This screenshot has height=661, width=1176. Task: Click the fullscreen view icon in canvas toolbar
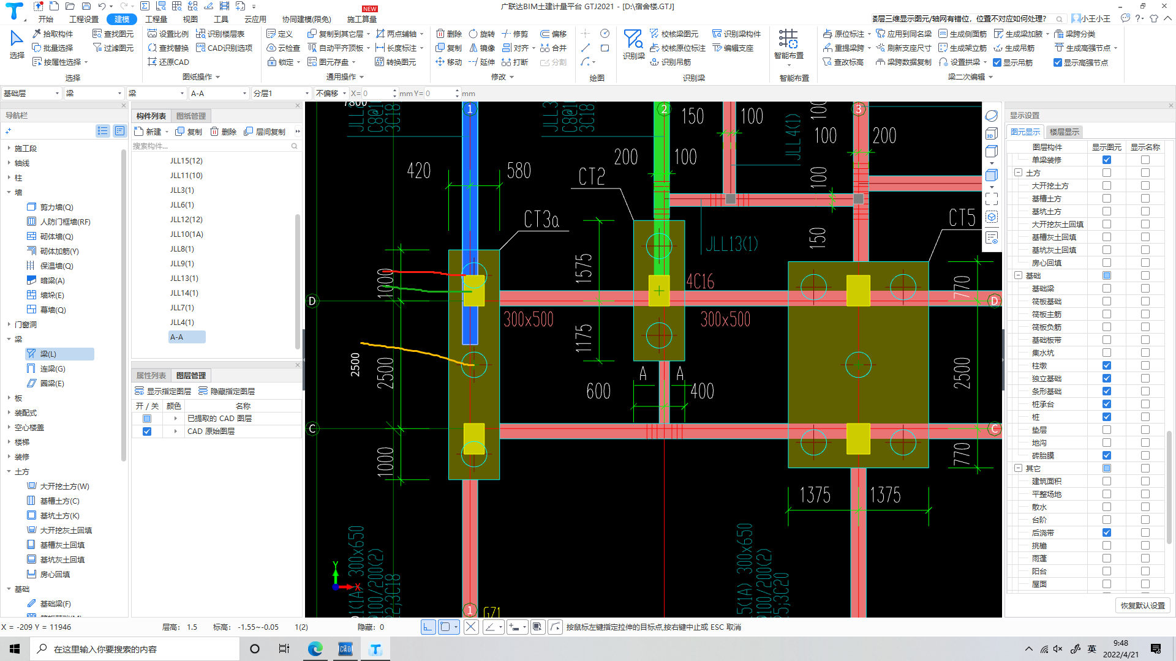[x=992, y=198]
